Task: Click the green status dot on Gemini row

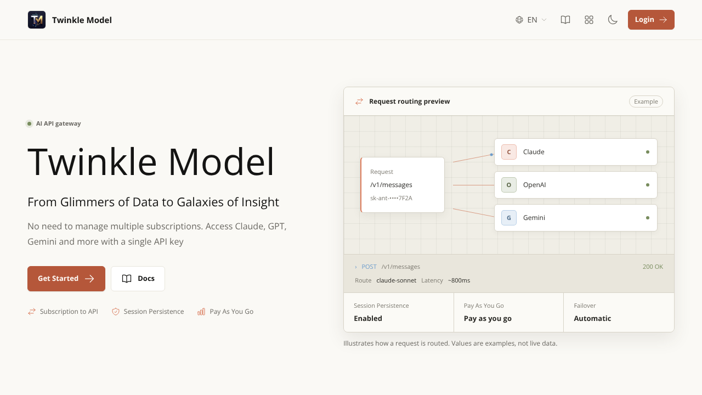Action: coord(648,218)
